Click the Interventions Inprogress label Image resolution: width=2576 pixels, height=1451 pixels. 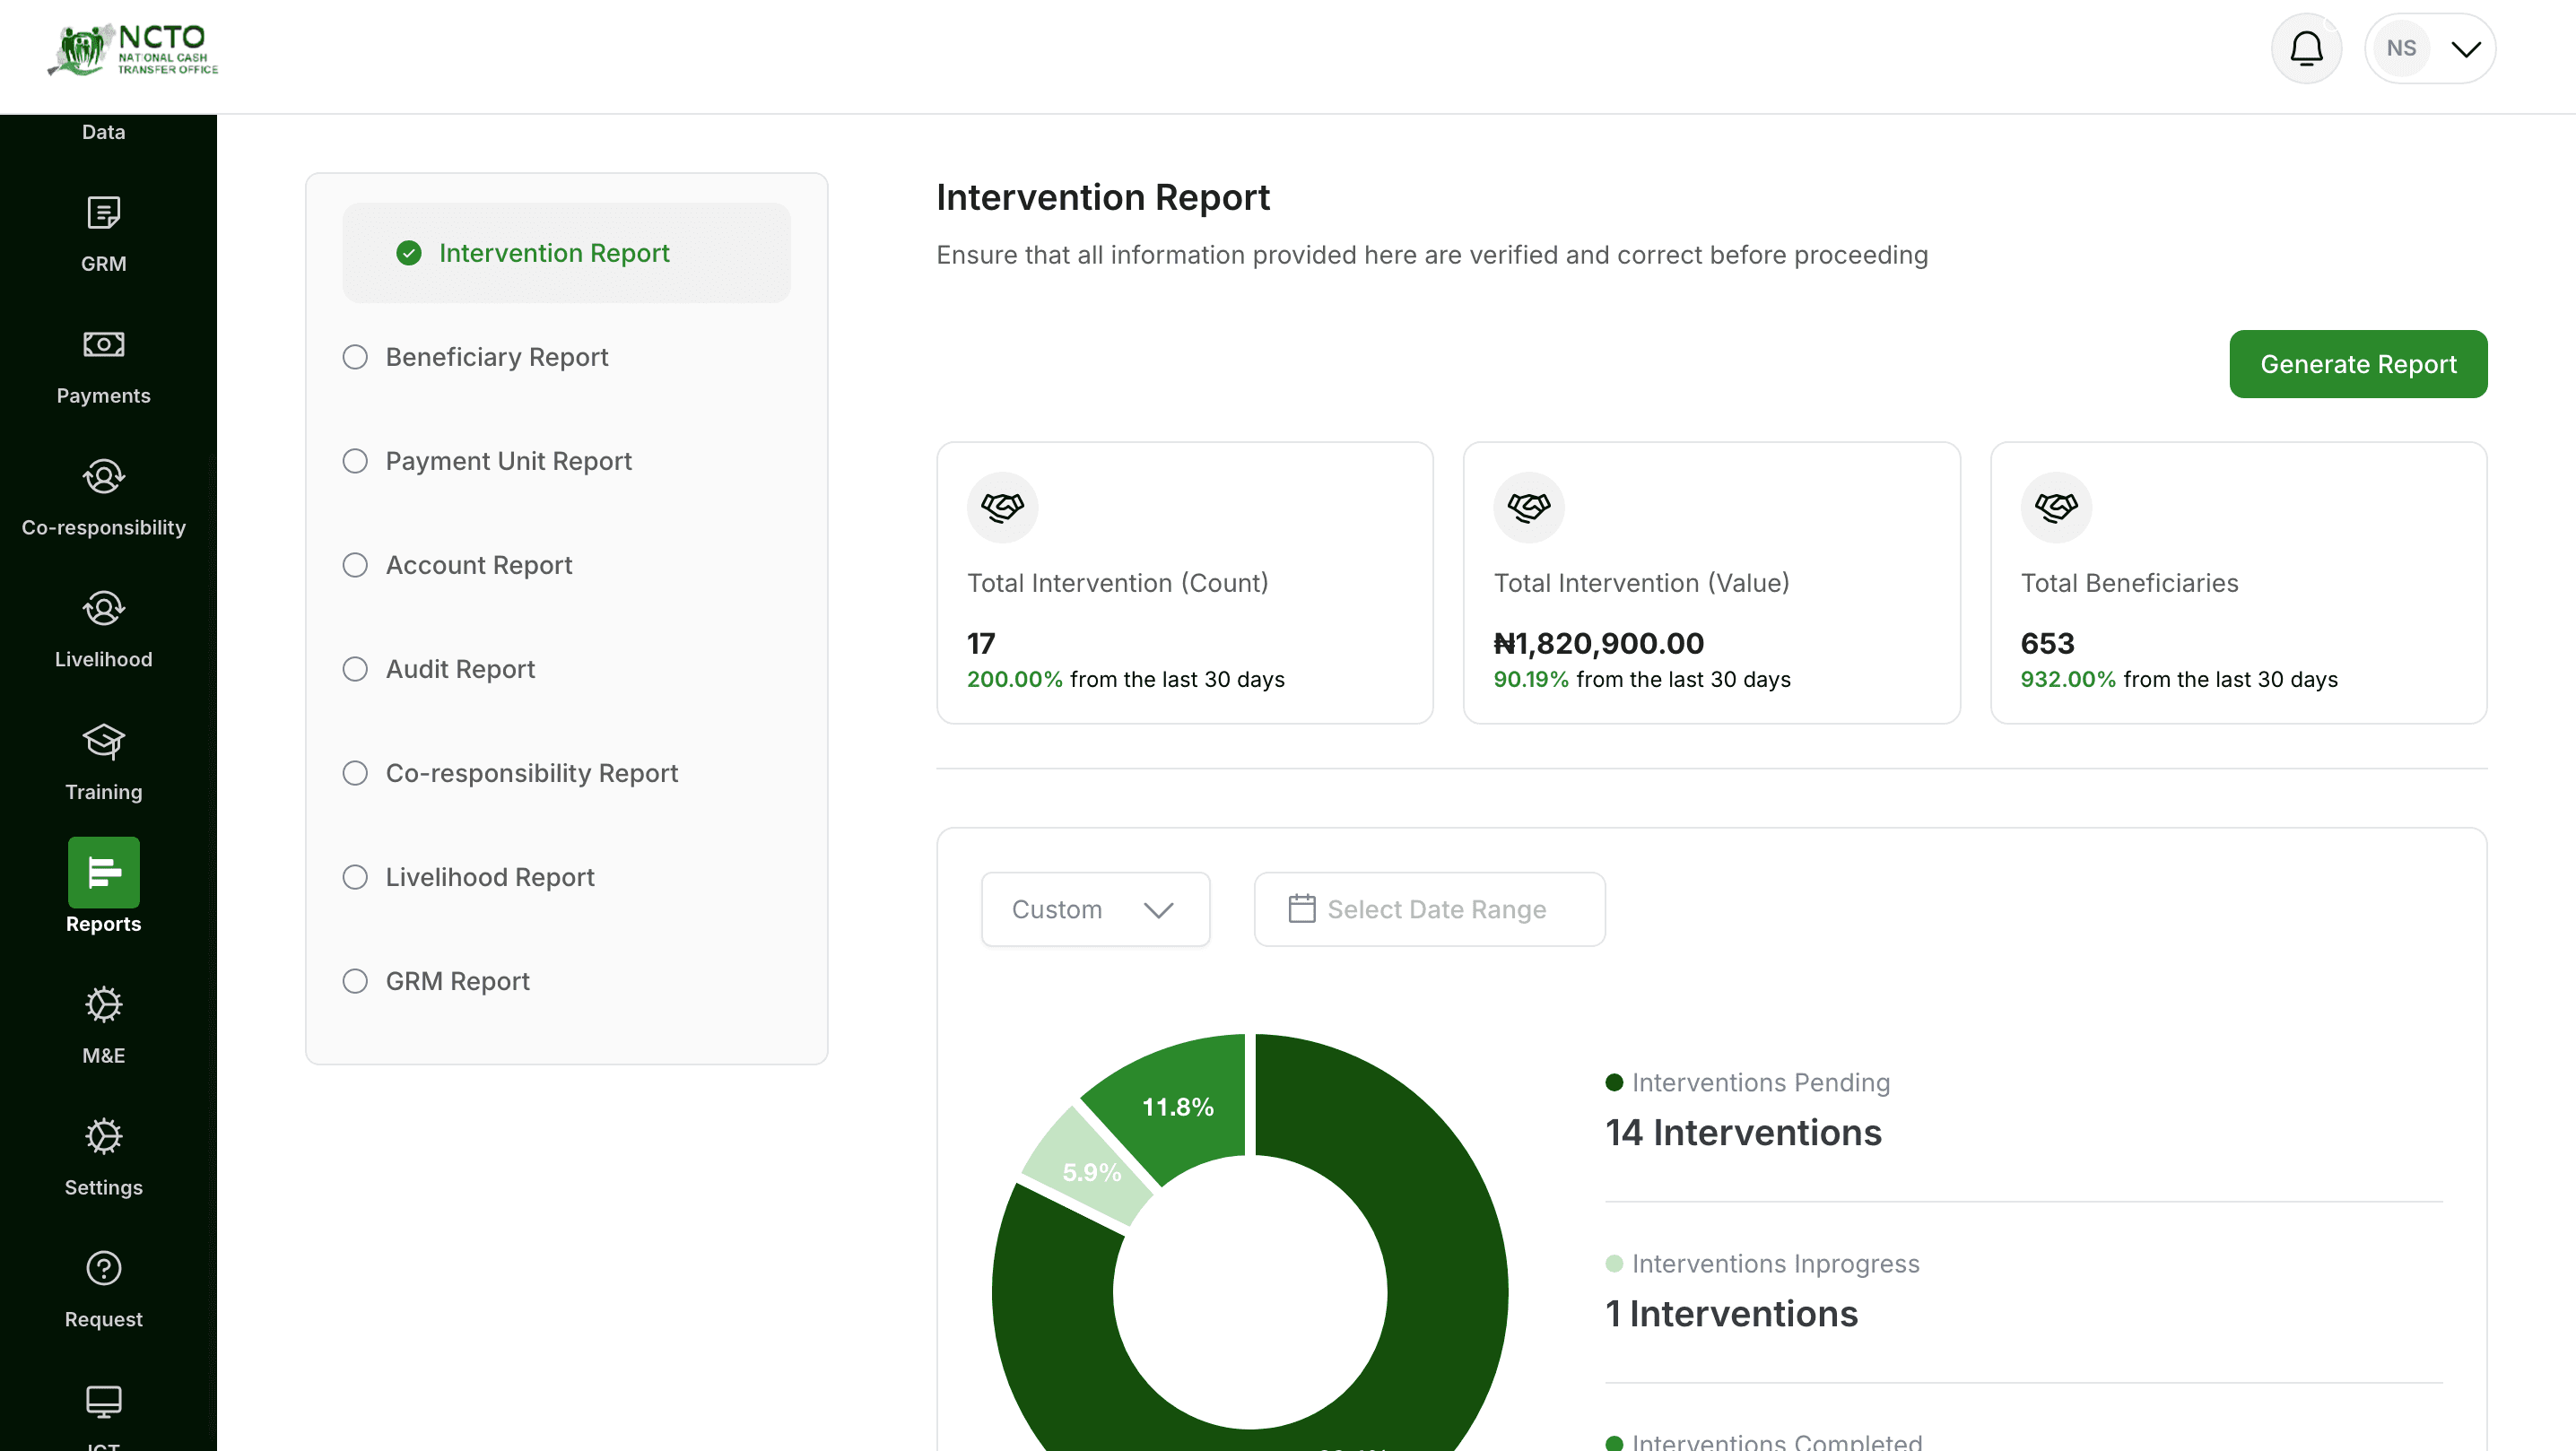click(x=1775, y=1264)
